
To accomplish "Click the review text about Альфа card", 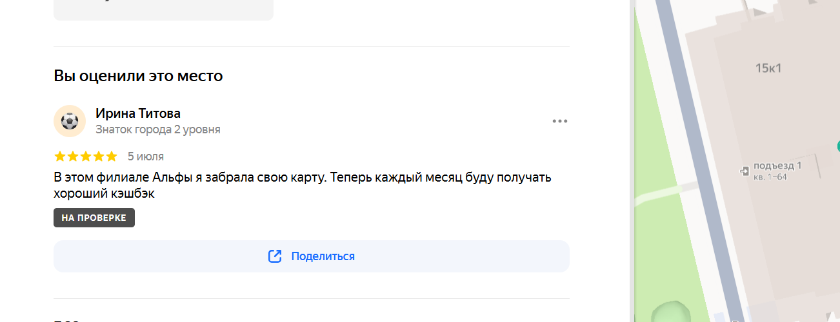I will [x=303, y=185].
